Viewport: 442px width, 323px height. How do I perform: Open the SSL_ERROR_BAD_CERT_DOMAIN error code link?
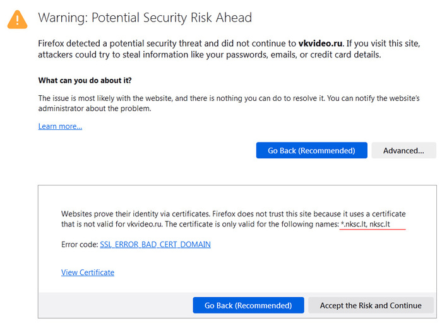point(155,244)
